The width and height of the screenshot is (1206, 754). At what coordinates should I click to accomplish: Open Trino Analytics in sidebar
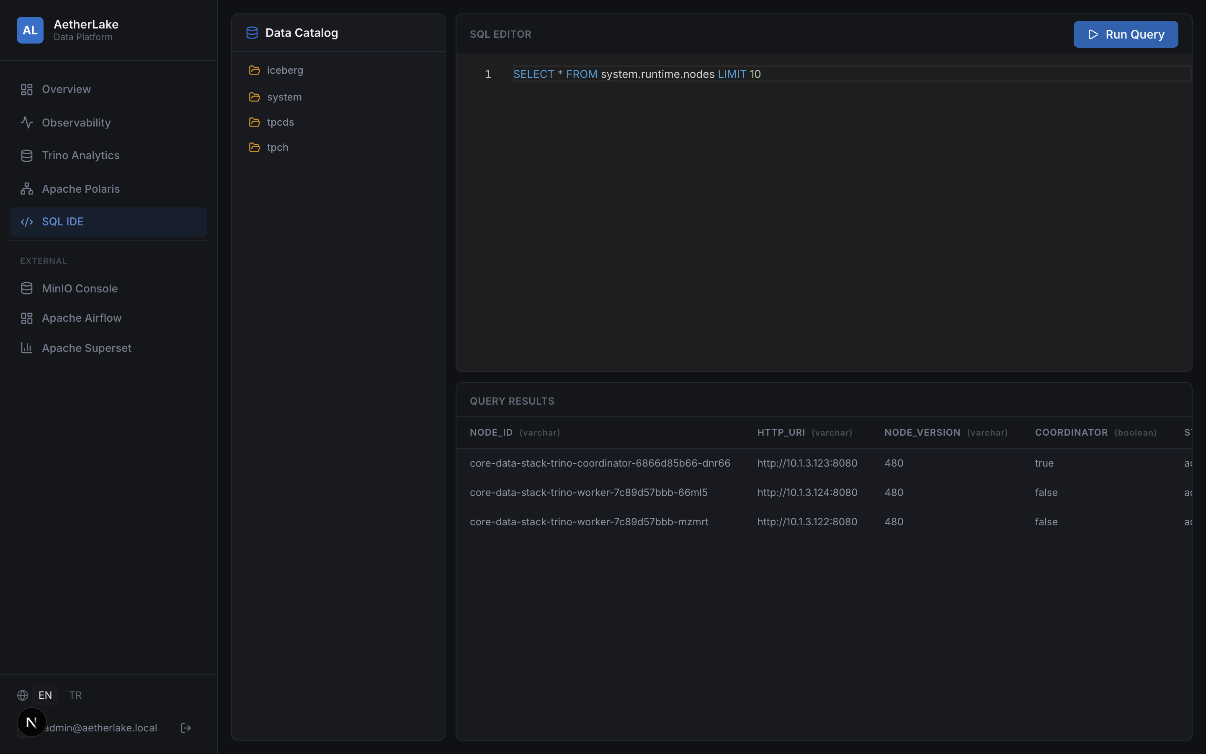point(108,155)
